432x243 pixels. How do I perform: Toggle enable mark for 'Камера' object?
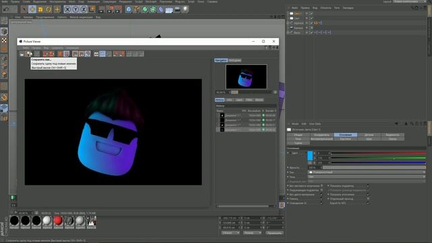(x=311, y=28)
